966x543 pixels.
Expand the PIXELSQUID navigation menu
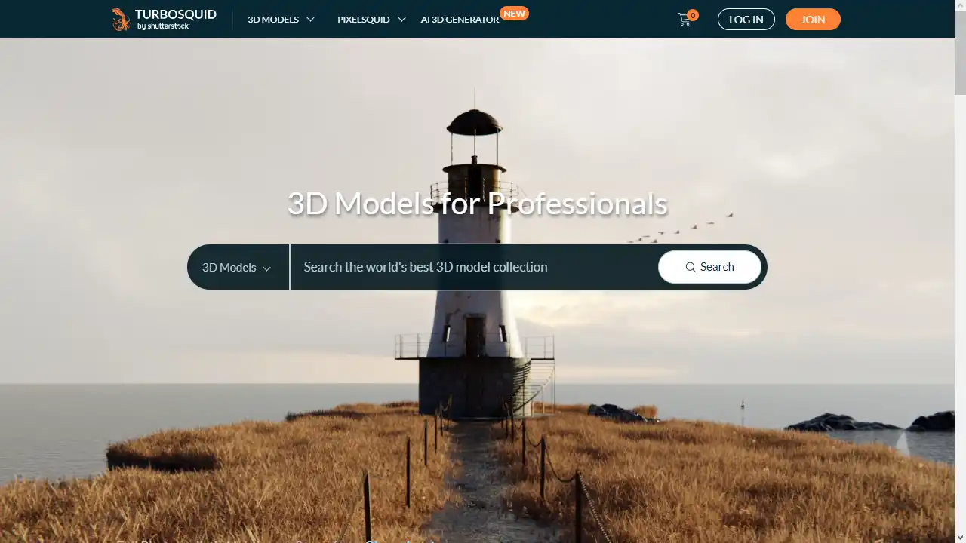(365, 20)
